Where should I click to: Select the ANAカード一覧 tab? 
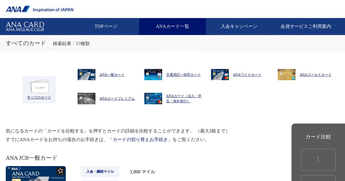(172, 26)
